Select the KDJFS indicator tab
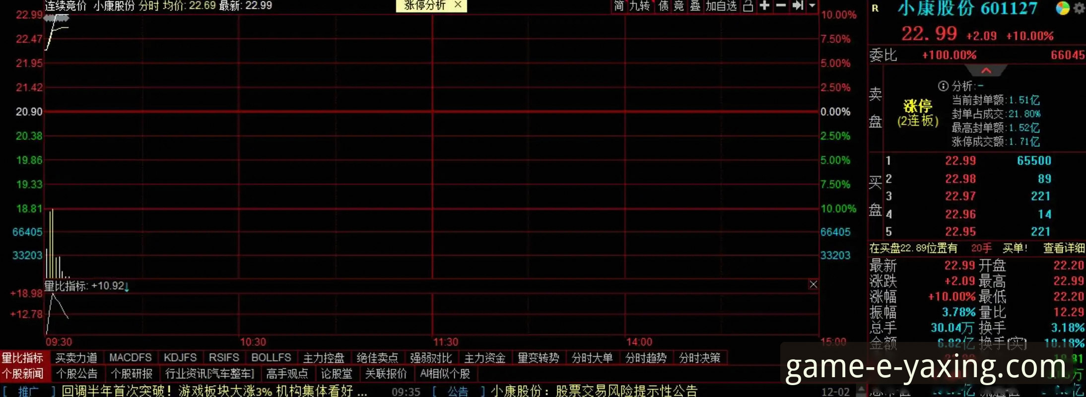Viewport: 1086px width, 397px height. coord(180,358)
